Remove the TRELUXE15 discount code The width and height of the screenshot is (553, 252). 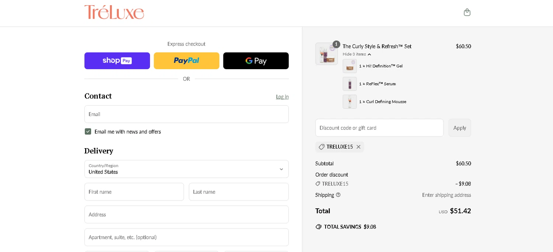[358, 147]
